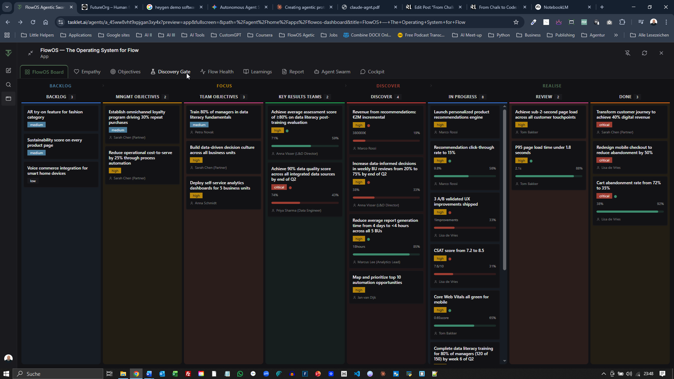Toggle the unpin icon in app header

628,53
